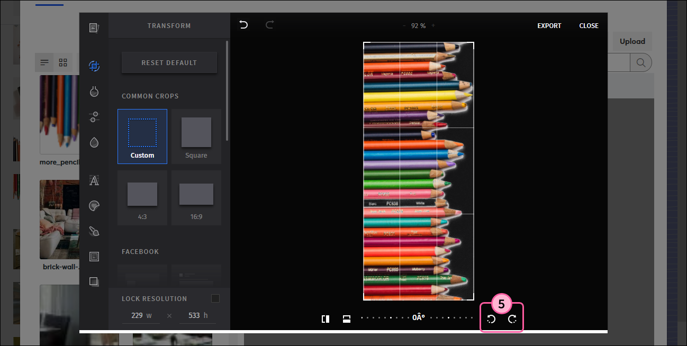Click the Export button
The width and height of the screenshot is (687, 346).
(x=549, y=25)
